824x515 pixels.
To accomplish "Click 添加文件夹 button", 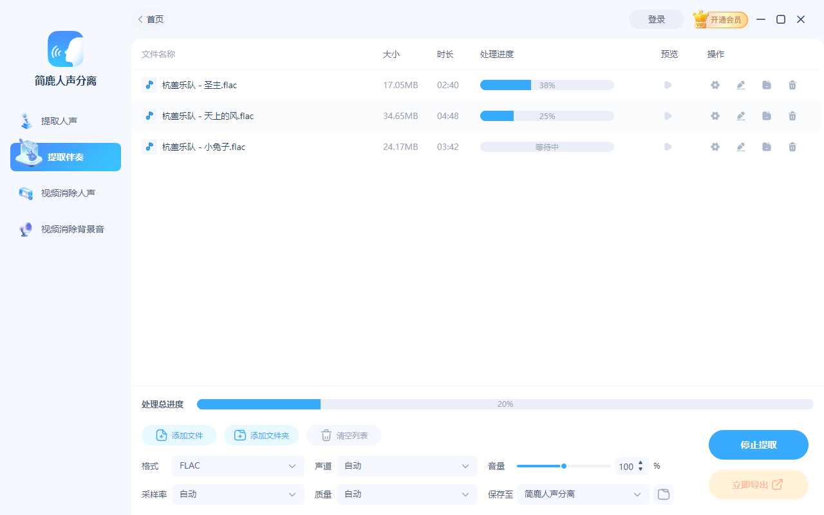I will click(261, 435).
